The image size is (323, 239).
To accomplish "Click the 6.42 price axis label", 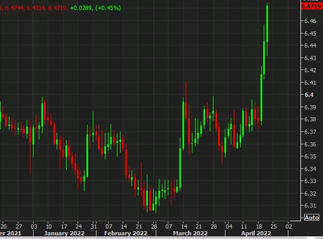I will [310, 70].
